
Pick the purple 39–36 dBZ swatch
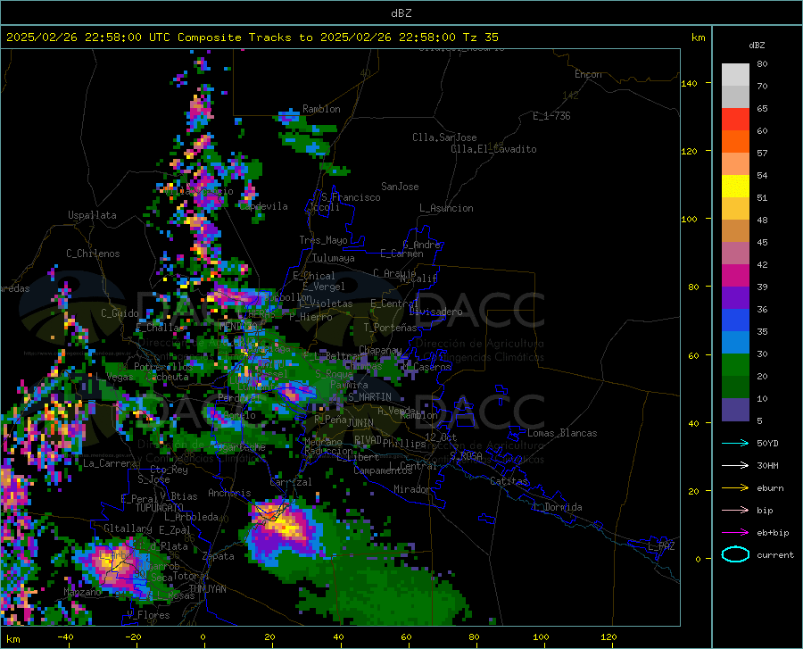click(735, 298)
